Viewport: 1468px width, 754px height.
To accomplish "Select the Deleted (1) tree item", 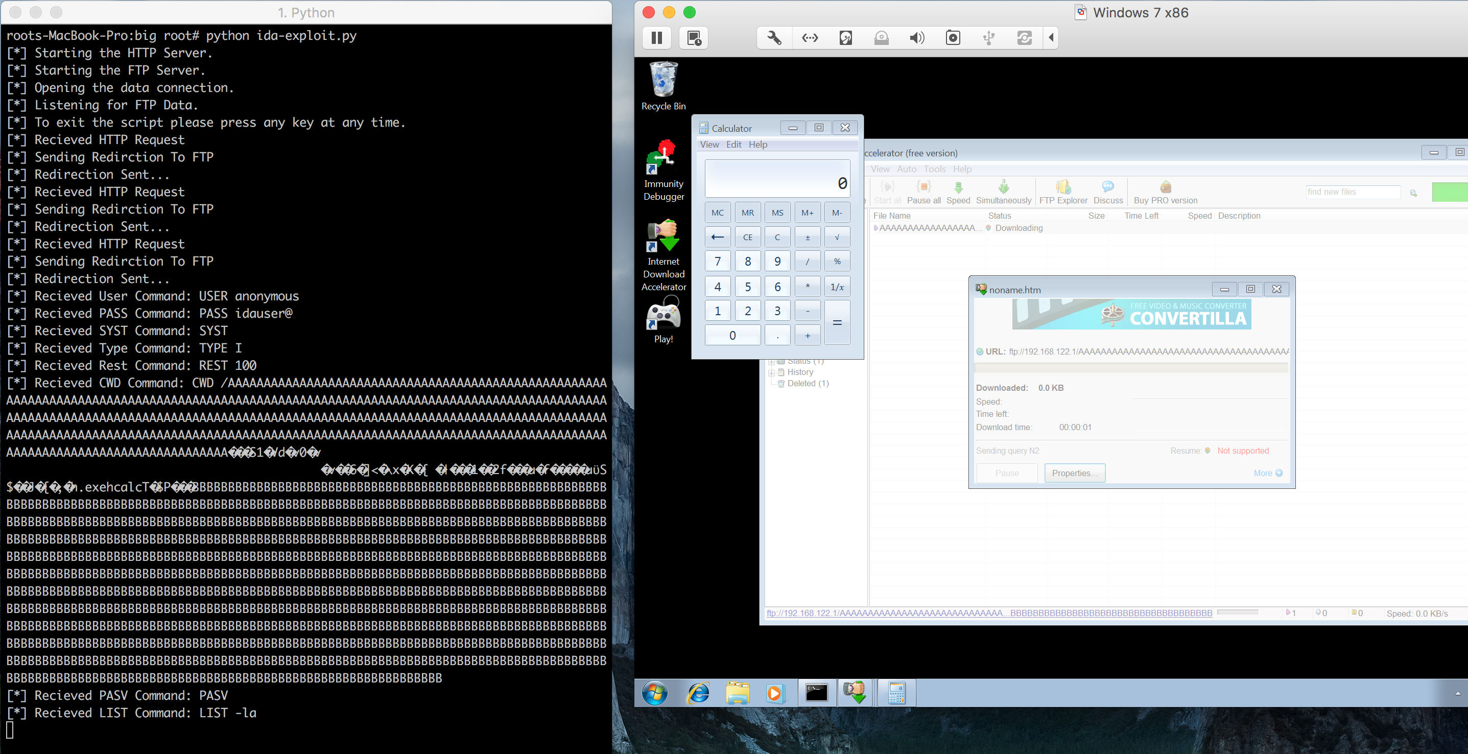I will (x=808, y=384).
